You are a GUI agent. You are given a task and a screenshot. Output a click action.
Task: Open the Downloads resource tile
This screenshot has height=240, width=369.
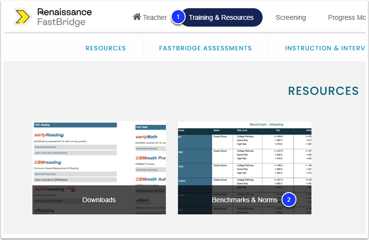coord(99,168)
